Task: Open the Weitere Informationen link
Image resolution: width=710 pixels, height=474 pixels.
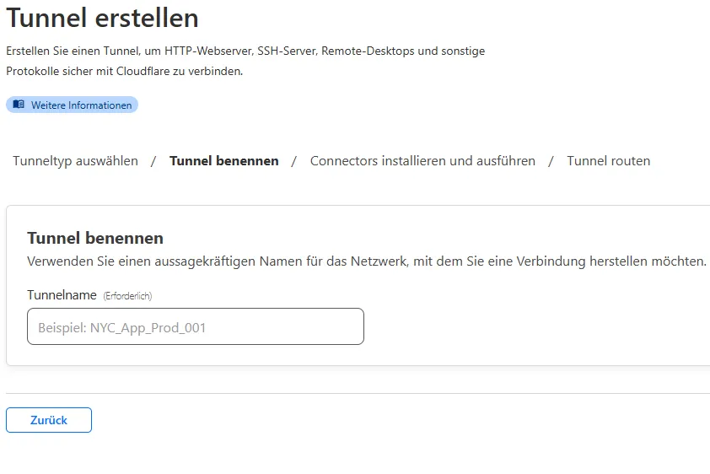Action: coord(81,105)
